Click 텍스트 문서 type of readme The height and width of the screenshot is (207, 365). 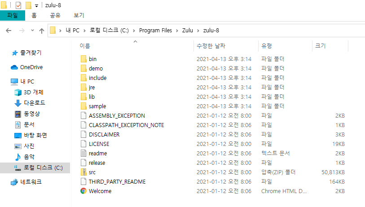coord(275,153)
